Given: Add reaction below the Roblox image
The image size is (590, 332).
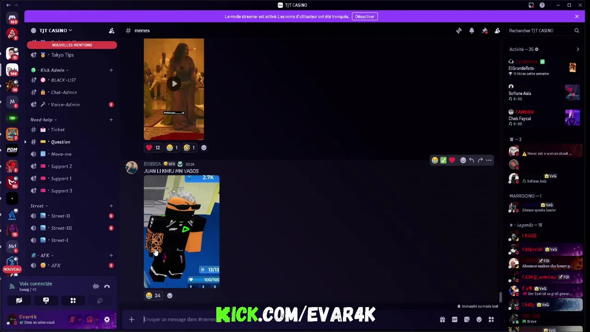Looking at the screenshot, I should [170, 296].
